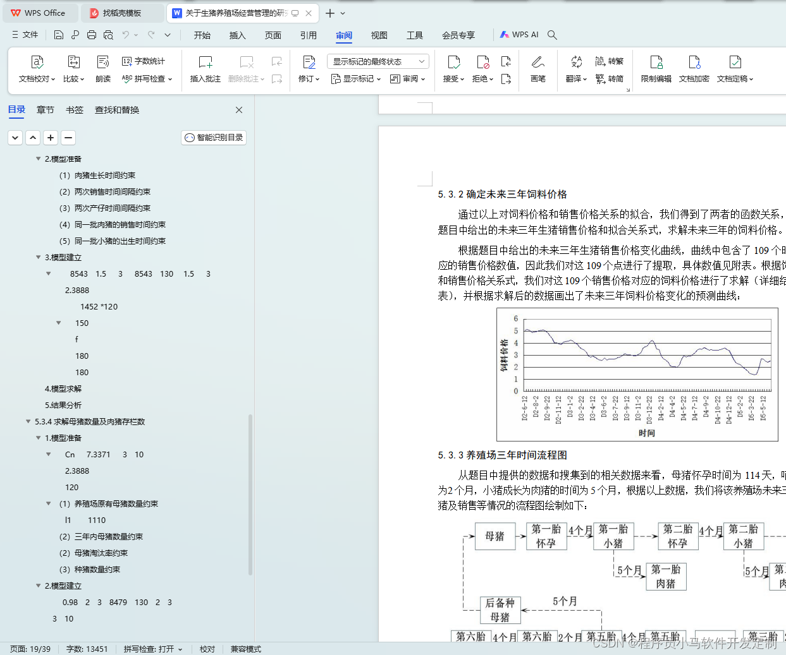Click 校对 in the status bar

click(x=207, y=649)
